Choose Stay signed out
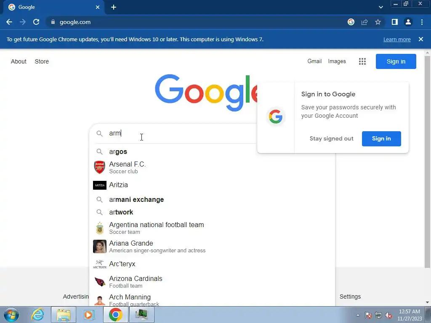Screen dimensions: 431x323 (x=331, y=139)
